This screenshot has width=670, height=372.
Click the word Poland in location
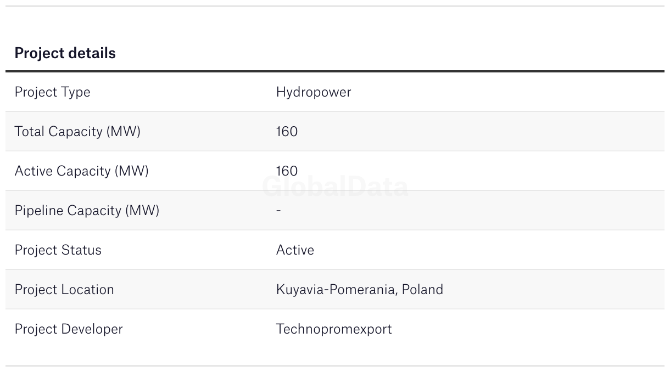(x=422, y=290)
